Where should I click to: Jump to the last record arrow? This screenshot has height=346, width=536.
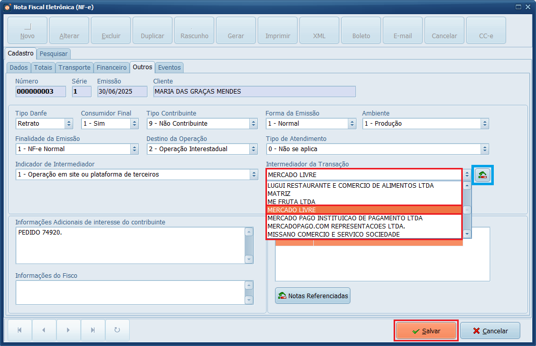pyautogui.click(x=93, y=330)
